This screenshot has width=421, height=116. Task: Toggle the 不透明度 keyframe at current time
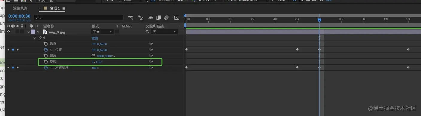coord(13,68)
